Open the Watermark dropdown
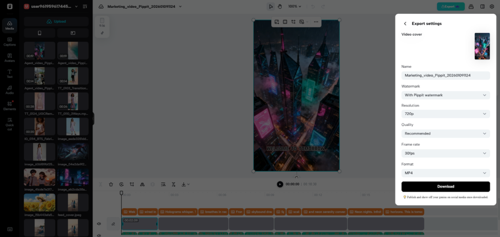The width and height of the screenshot is (500, 237). click(x=445, y=95)
